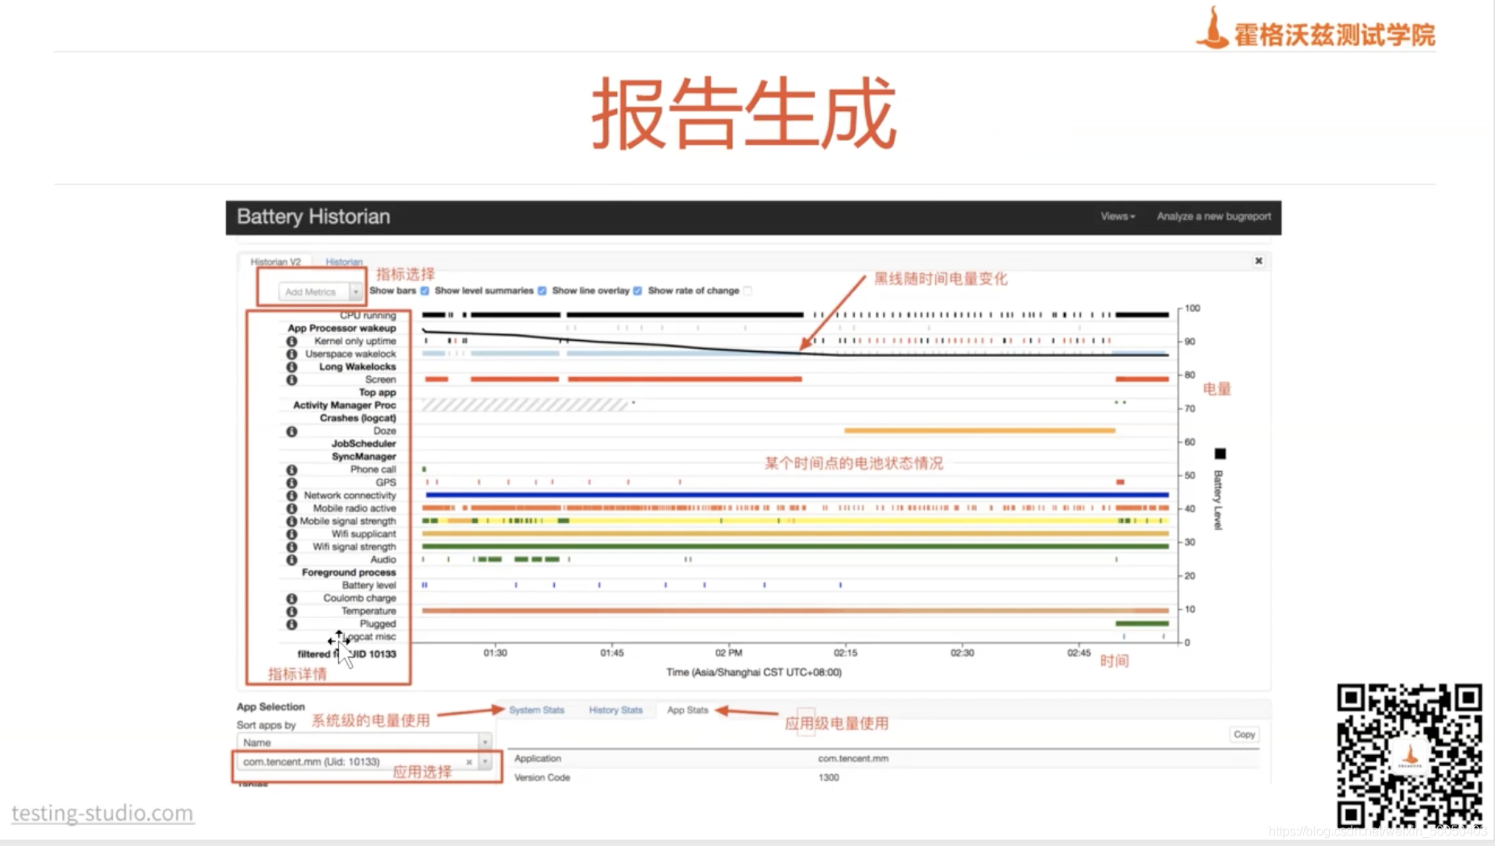Click the Activity Manager Proc label
Image resolution: width=1495 pixels, height=846 pixels.
(x=344, y=406)
